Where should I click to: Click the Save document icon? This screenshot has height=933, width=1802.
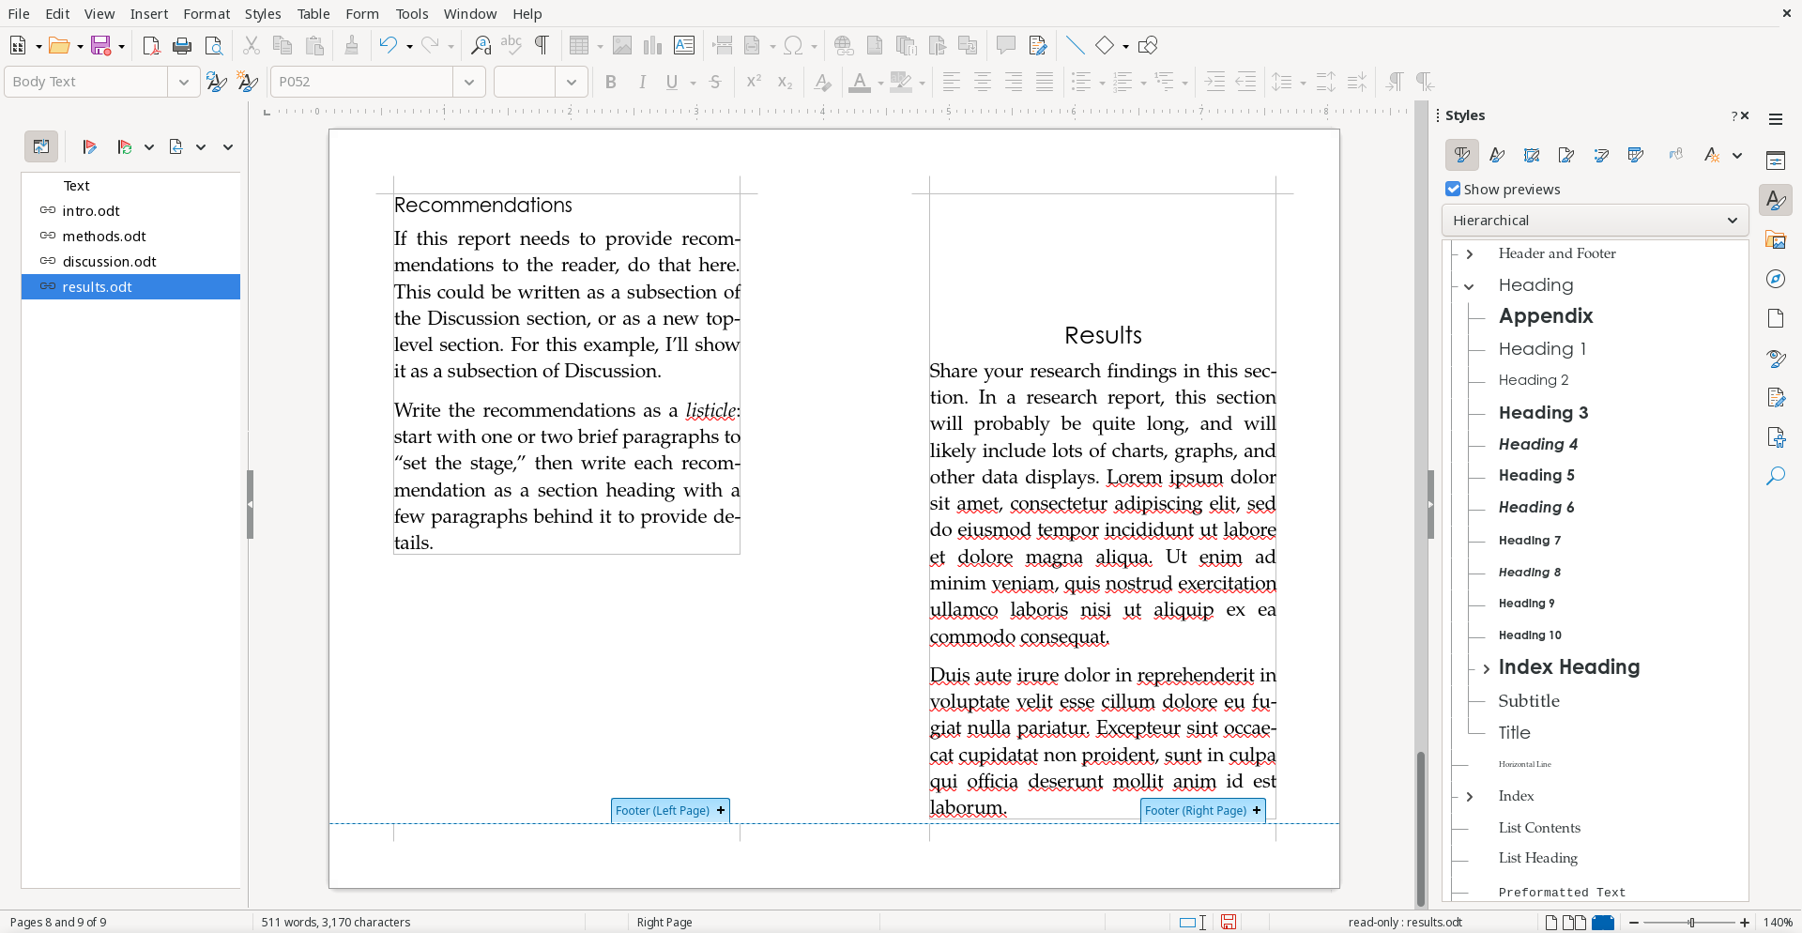click(101, 45)
